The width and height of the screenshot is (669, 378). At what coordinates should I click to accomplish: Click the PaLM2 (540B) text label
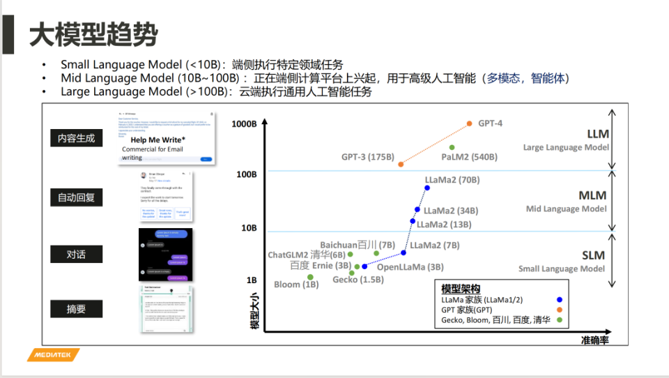coord(469,157)
